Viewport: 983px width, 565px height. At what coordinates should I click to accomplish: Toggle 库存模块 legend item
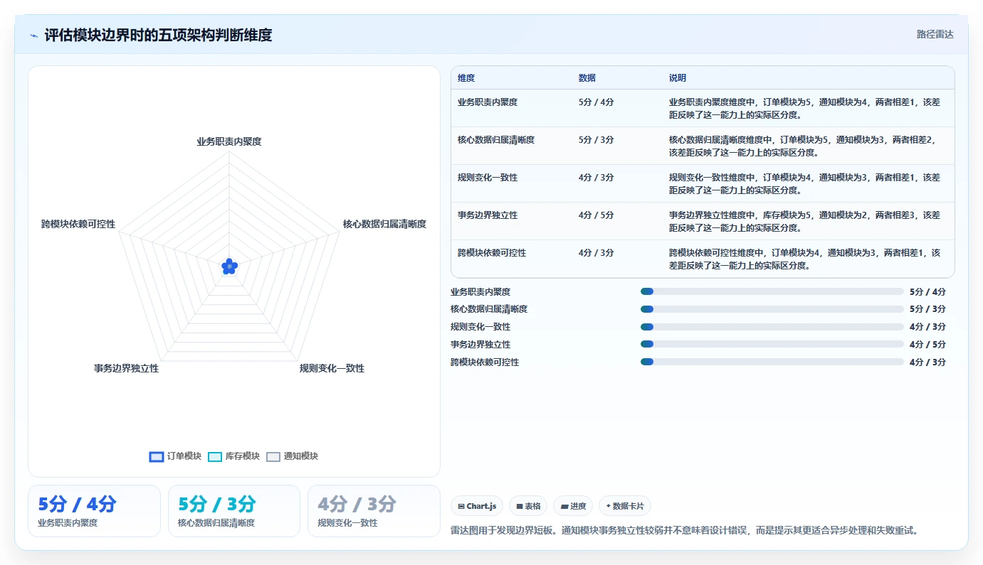(x=234, y=456)
